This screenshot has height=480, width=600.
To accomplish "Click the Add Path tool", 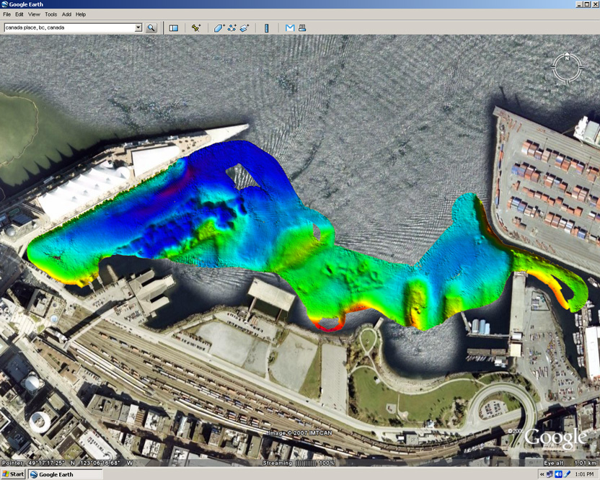I will coord(231,28).
